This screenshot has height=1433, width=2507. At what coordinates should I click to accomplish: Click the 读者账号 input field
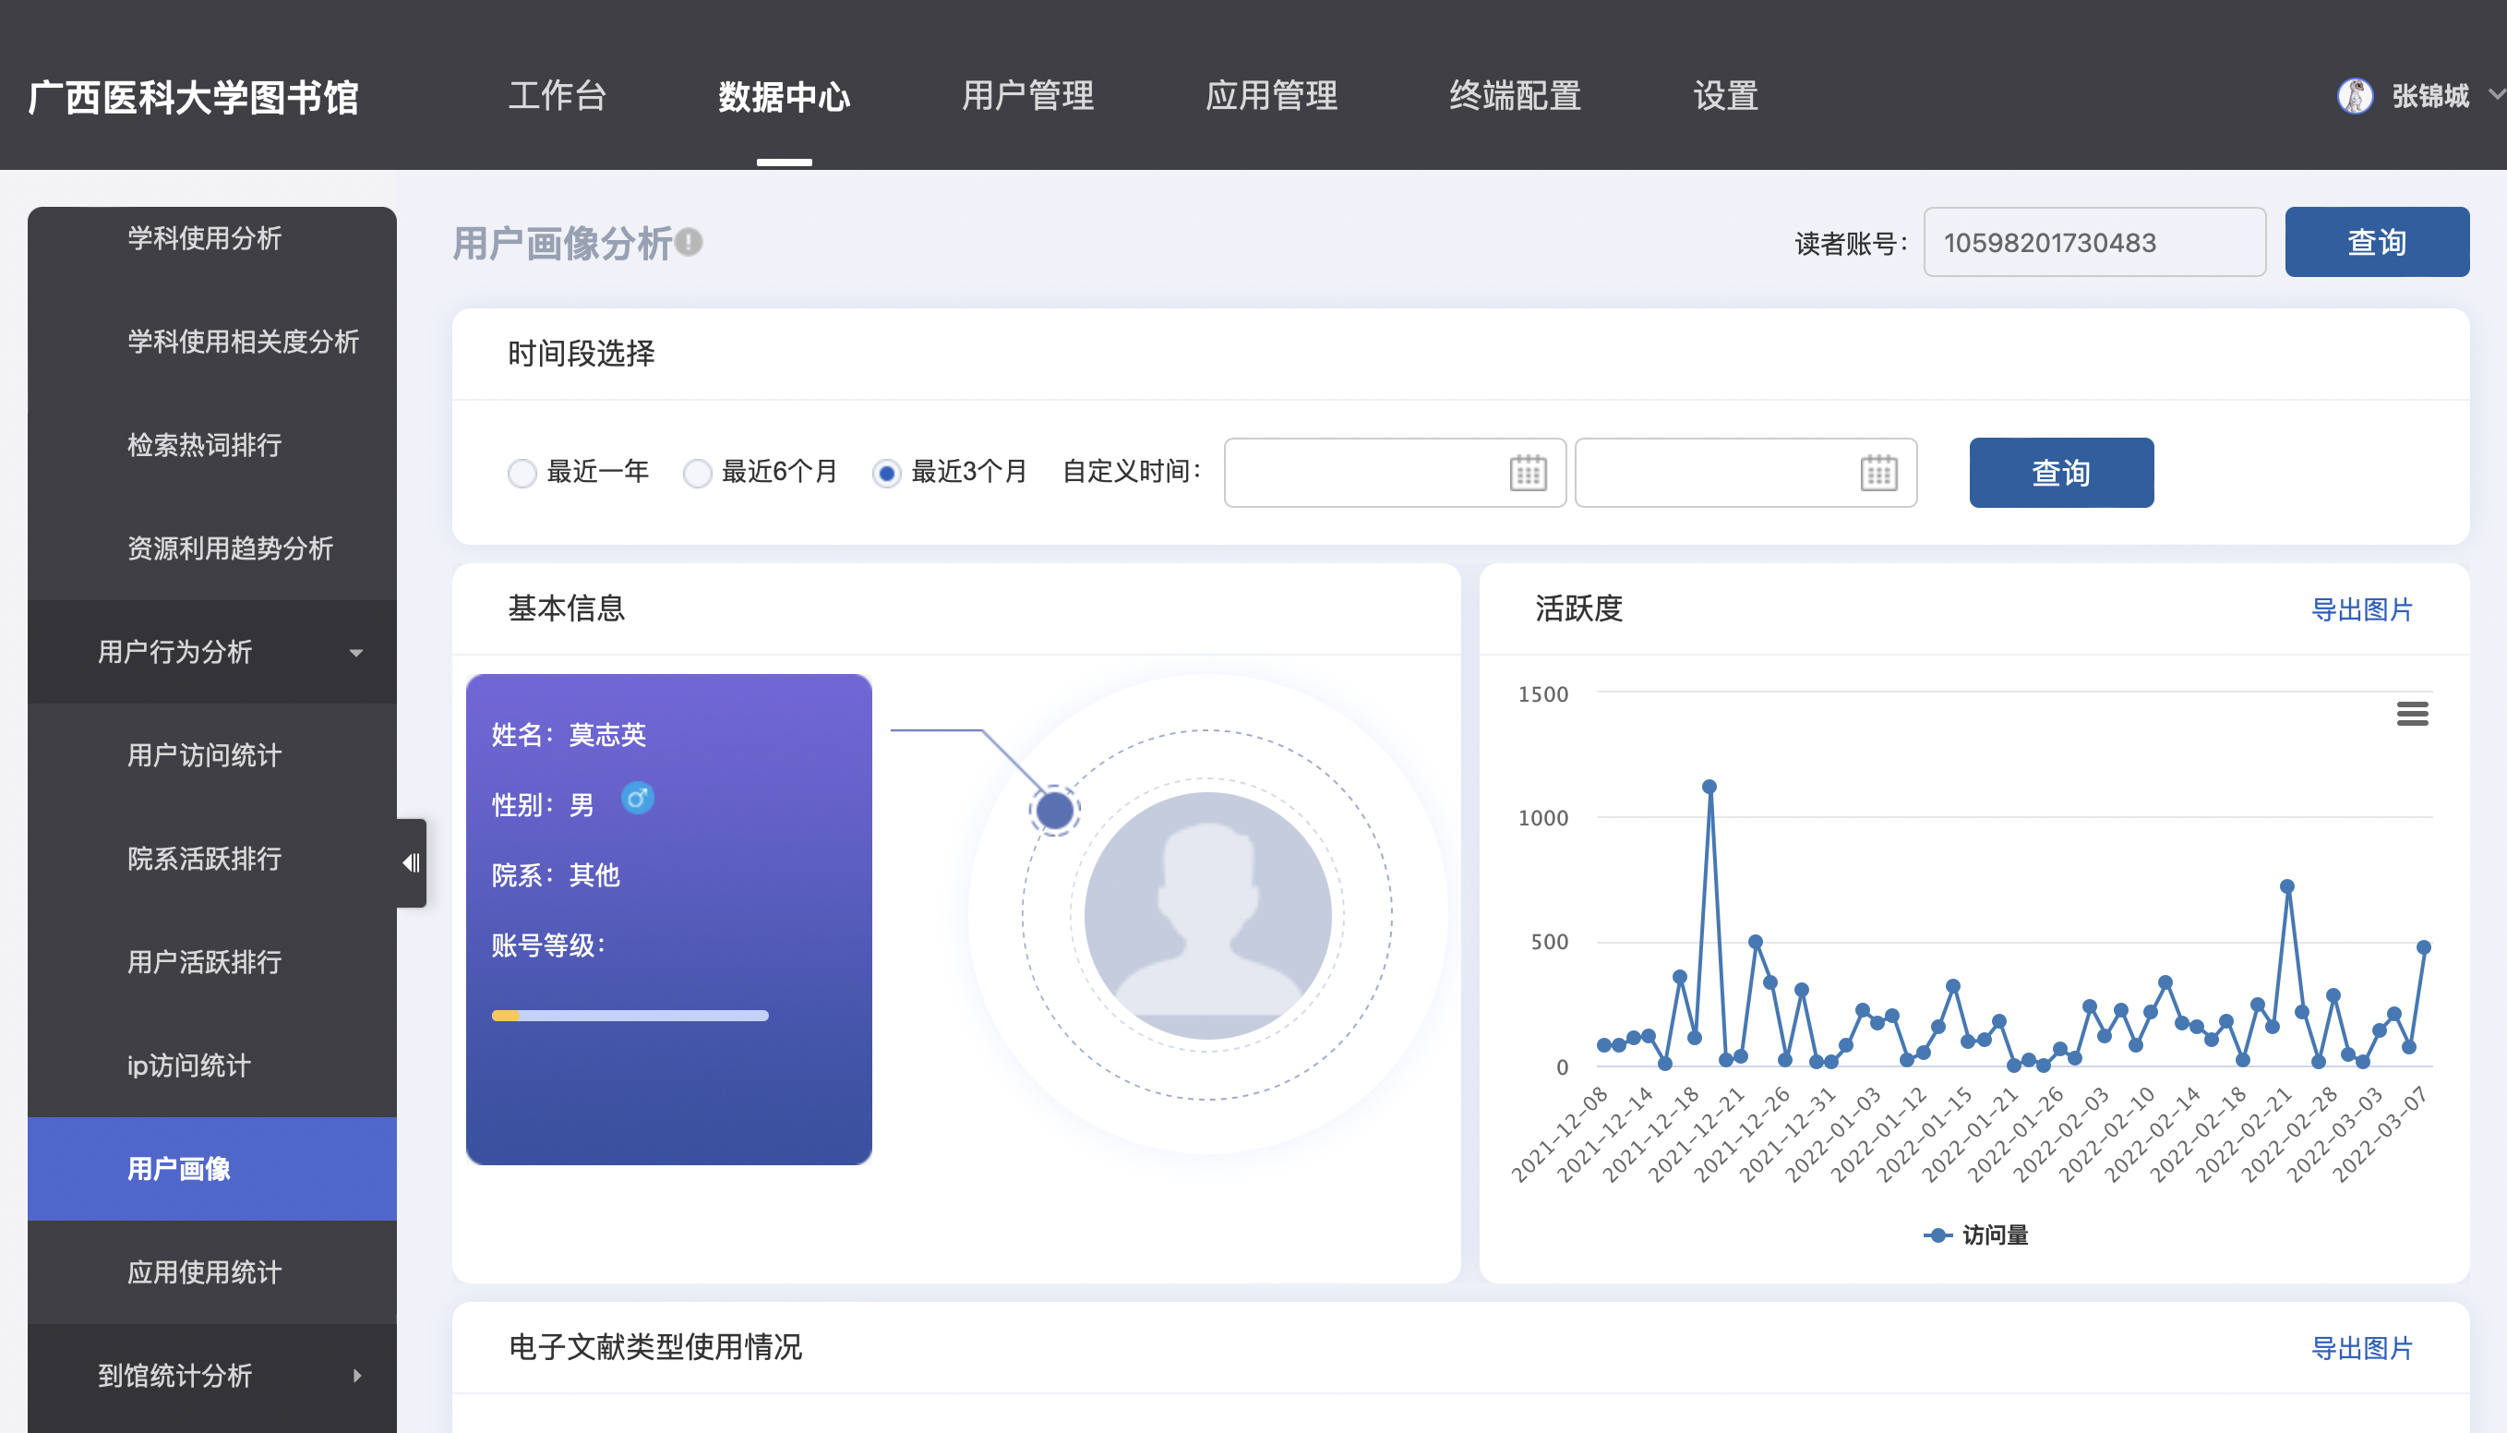click(x=2093, y=242)
